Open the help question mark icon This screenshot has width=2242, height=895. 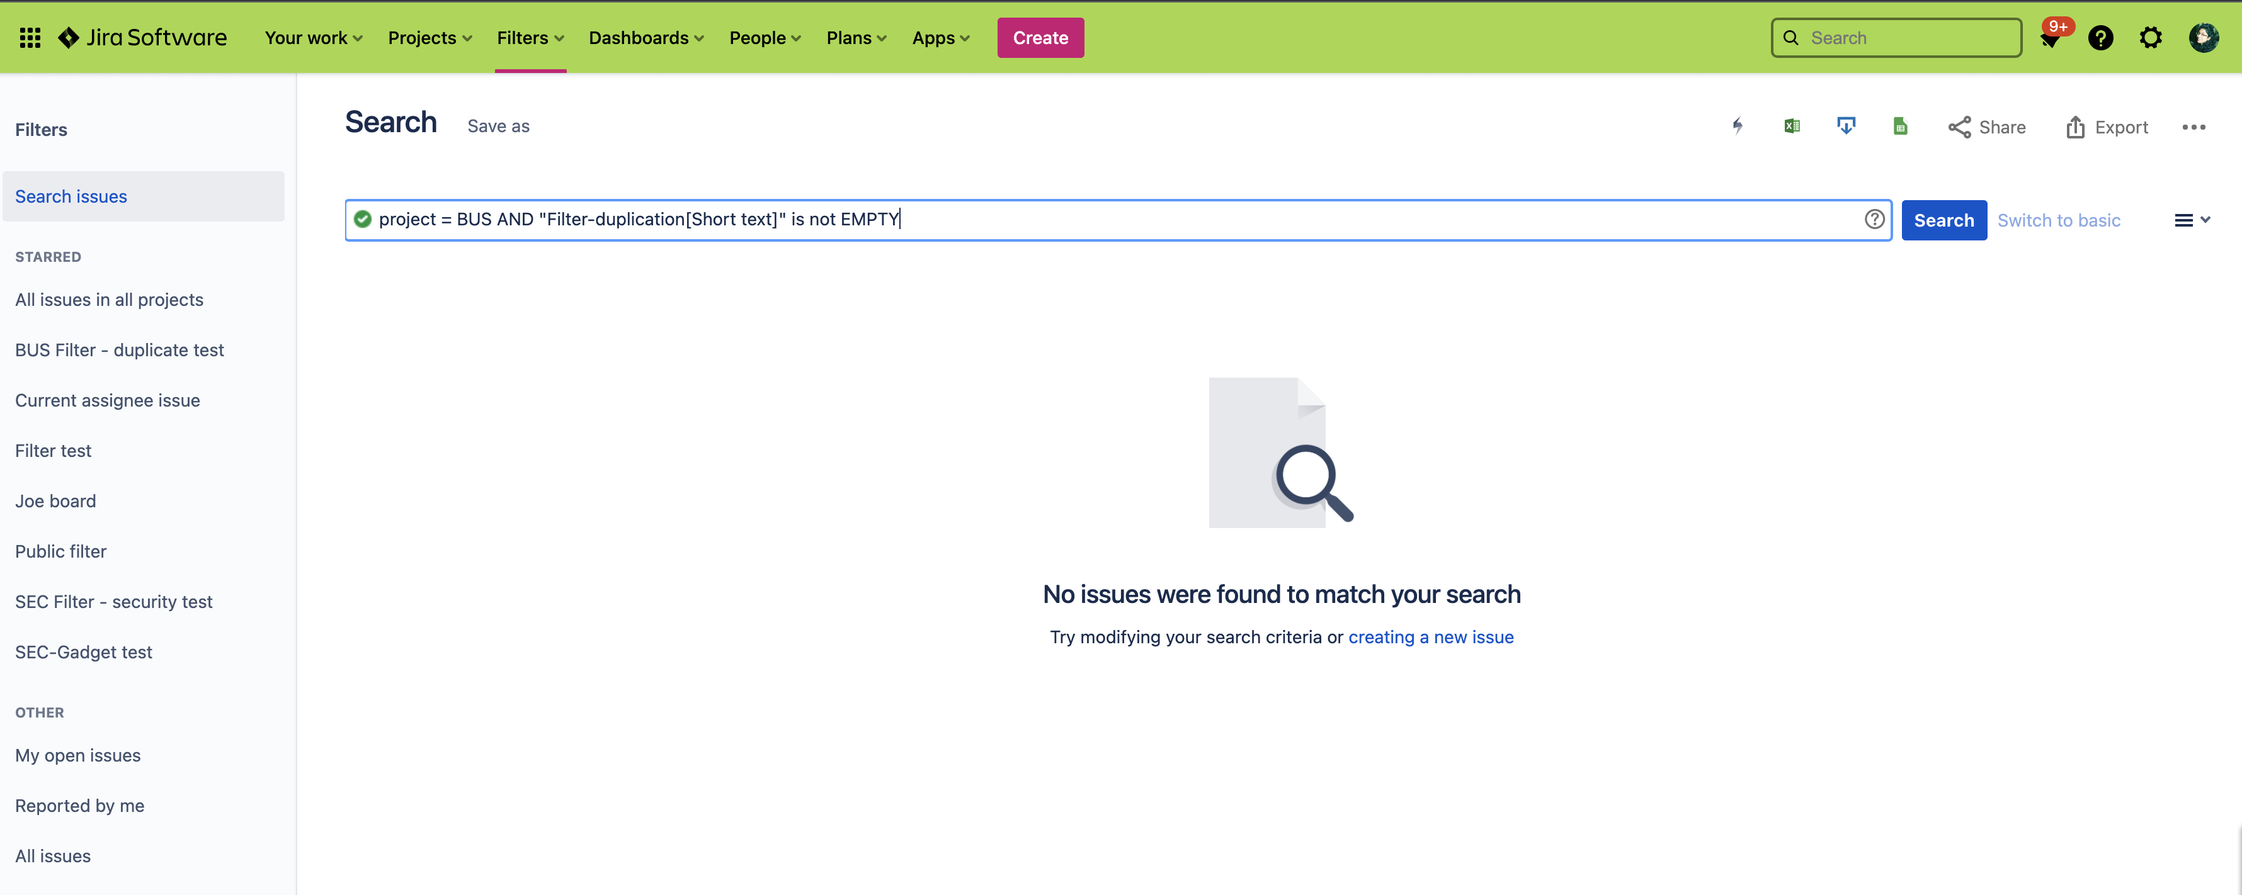[2100, 38]
